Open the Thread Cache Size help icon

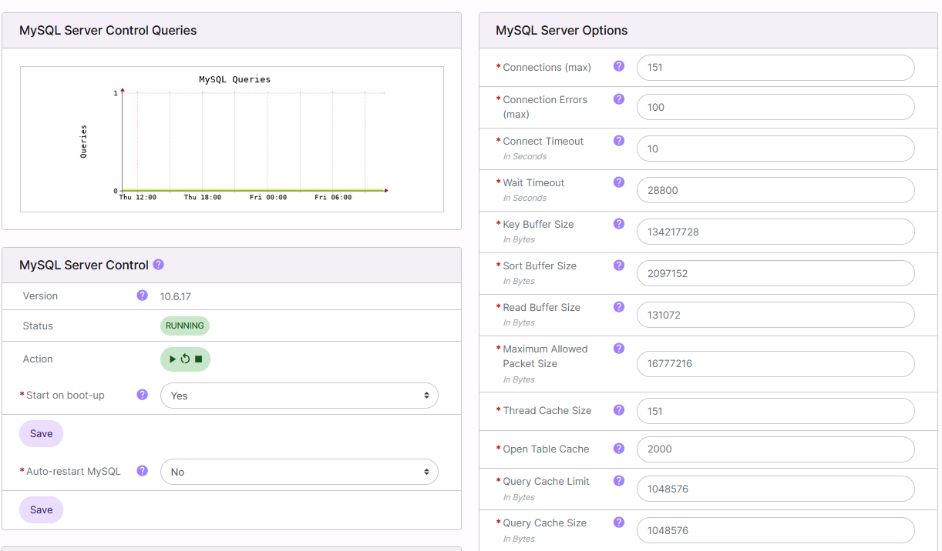pyautogui.click(x=618, y=409)
